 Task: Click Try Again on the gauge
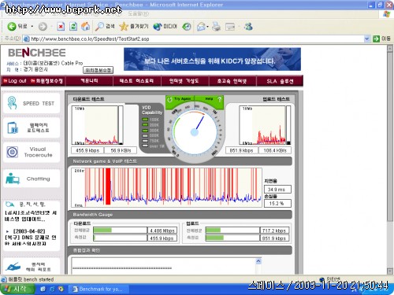click(x=180, y=99)
